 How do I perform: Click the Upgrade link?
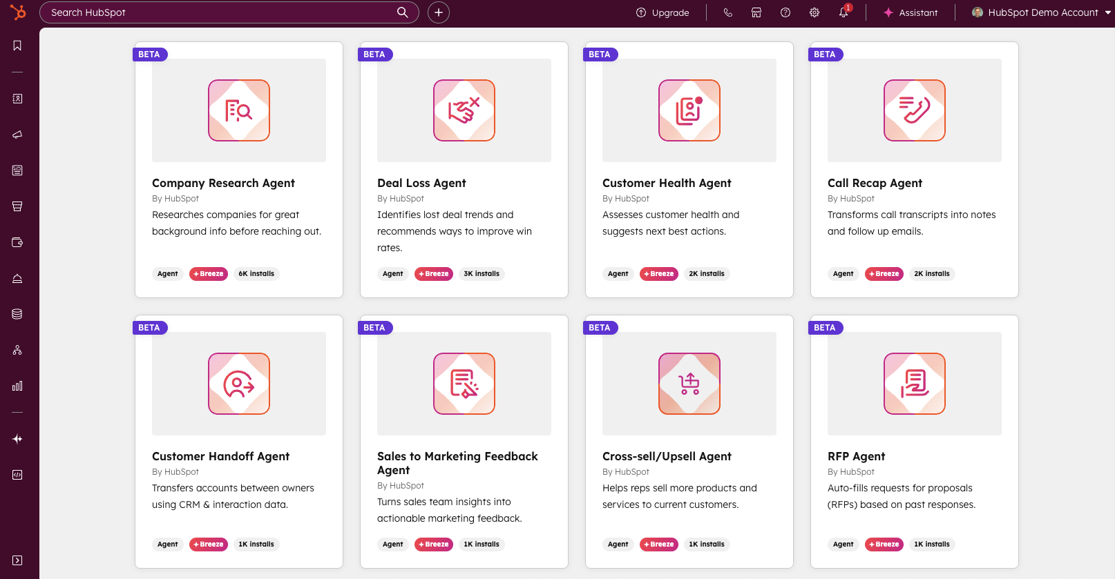(663, 12)
